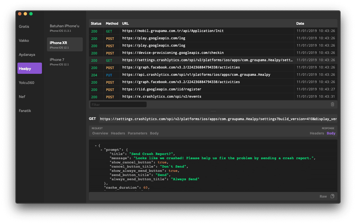Select the PUT api.crashlytics.com request

pyautogui.click(x=213, y=75)
